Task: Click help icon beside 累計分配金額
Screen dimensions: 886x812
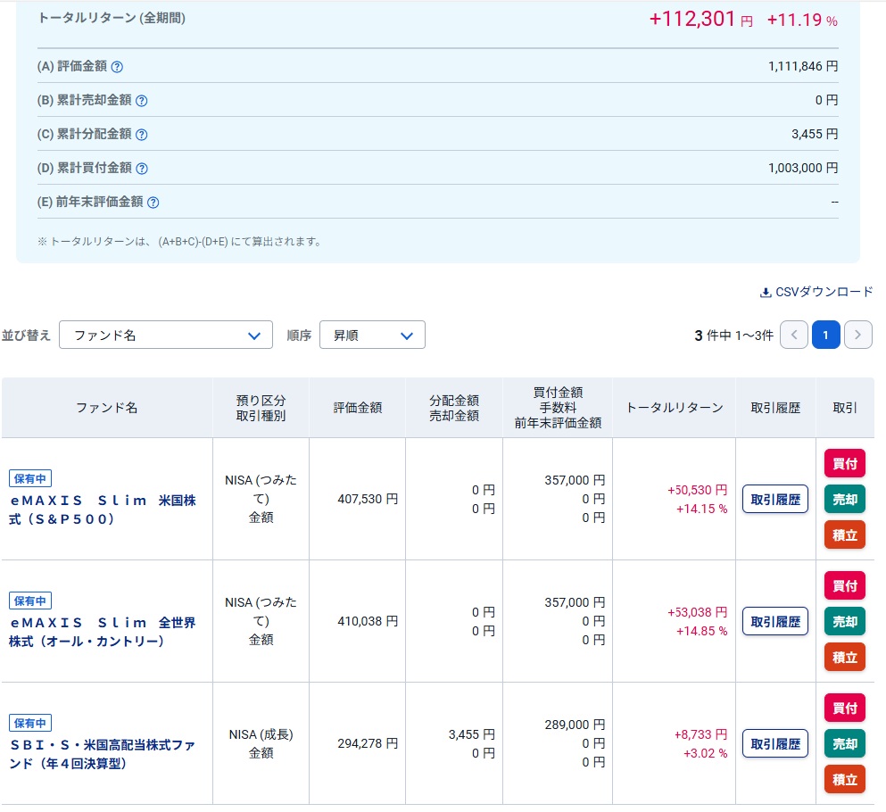Action: (x=141, y=135)
